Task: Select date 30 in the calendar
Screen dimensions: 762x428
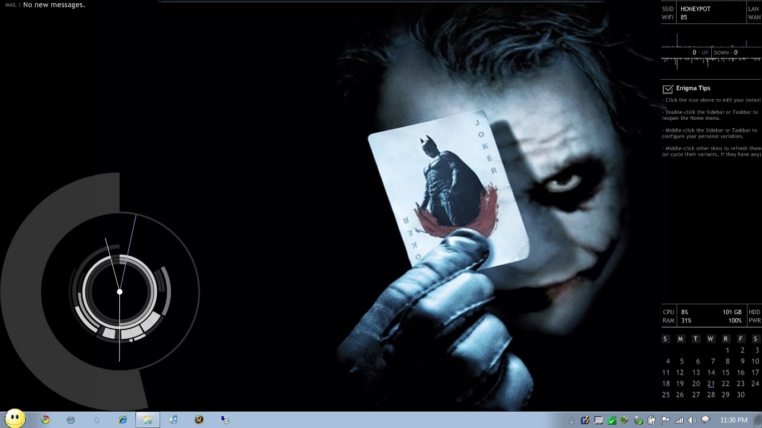Action: coord(741,395)
